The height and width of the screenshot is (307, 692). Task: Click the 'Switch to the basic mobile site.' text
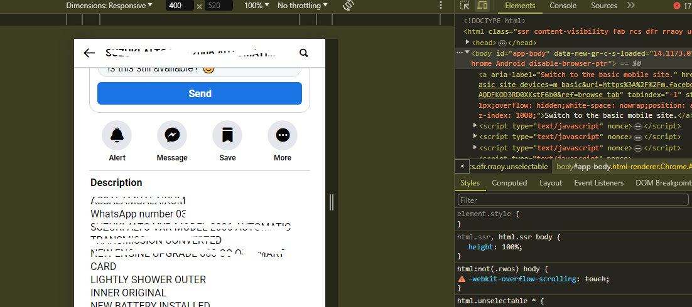[611, 115]
